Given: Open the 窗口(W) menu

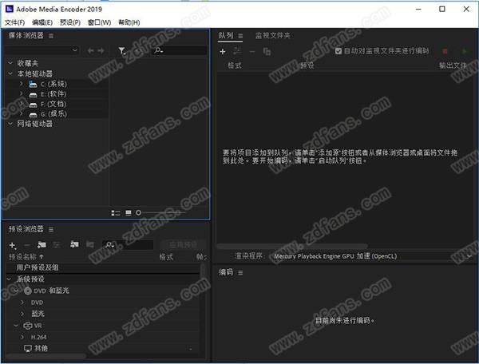Looking at the screenshot, I should (x=99, y=22).
